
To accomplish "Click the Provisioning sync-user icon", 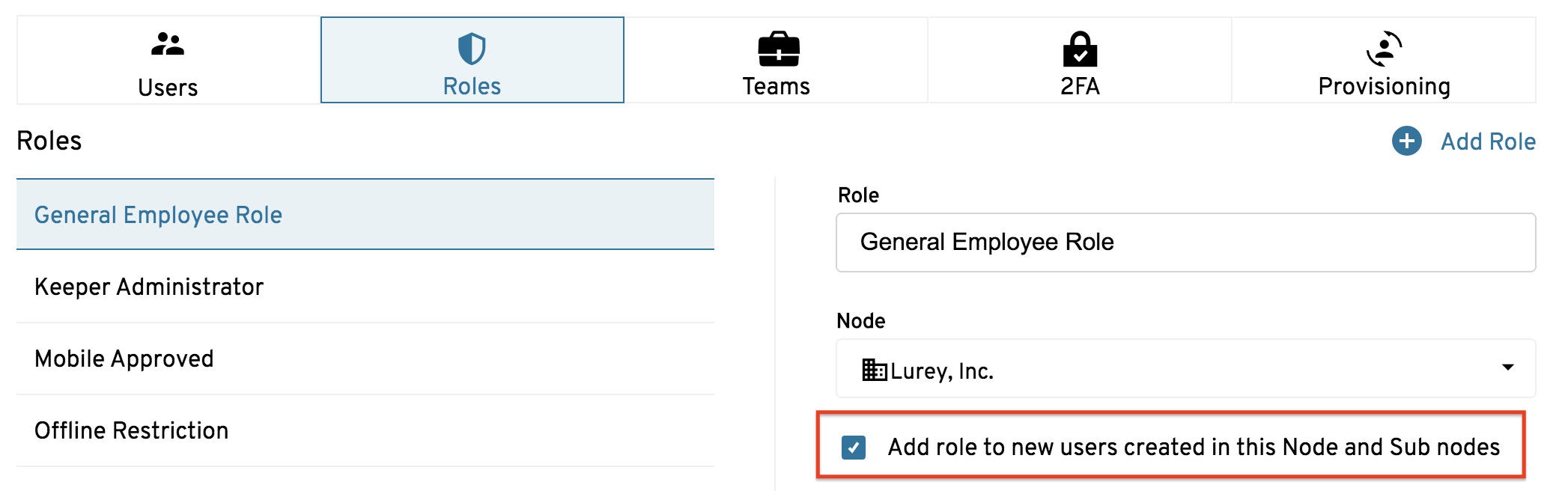I will point(1384,49).
